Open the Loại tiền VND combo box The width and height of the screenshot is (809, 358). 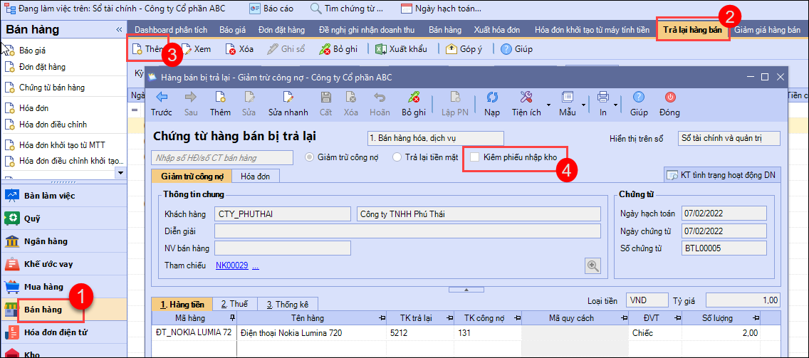point(647,300)
